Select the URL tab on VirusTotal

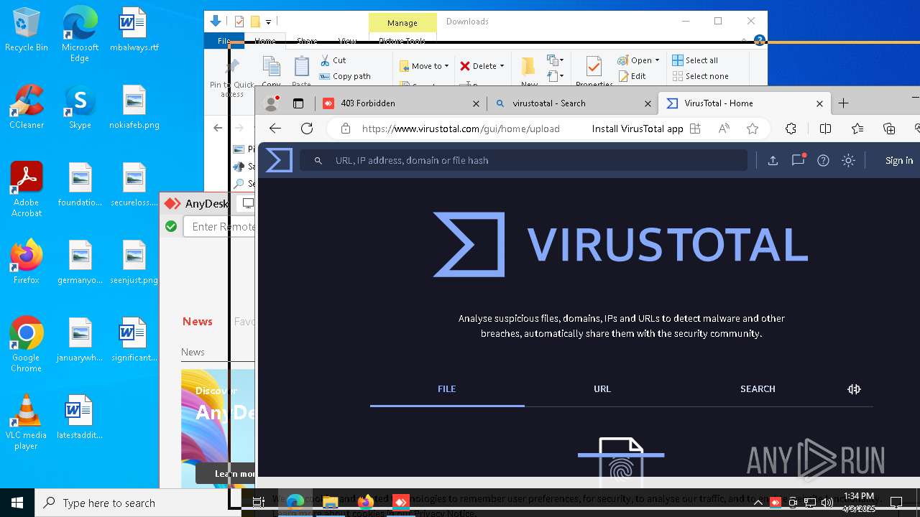(602, 388)
